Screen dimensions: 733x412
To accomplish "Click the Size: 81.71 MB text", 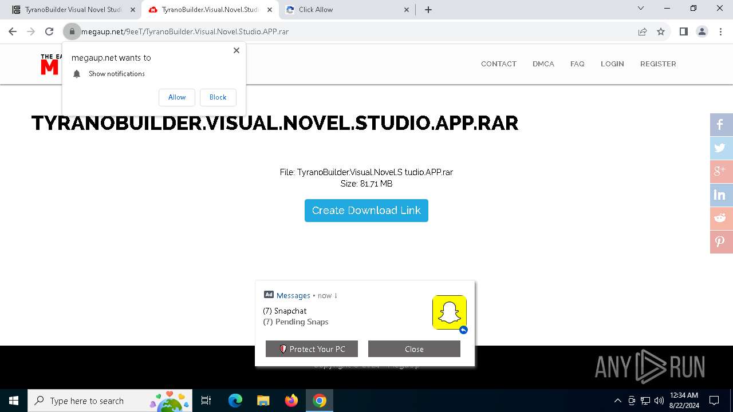I will pos(366,184).
